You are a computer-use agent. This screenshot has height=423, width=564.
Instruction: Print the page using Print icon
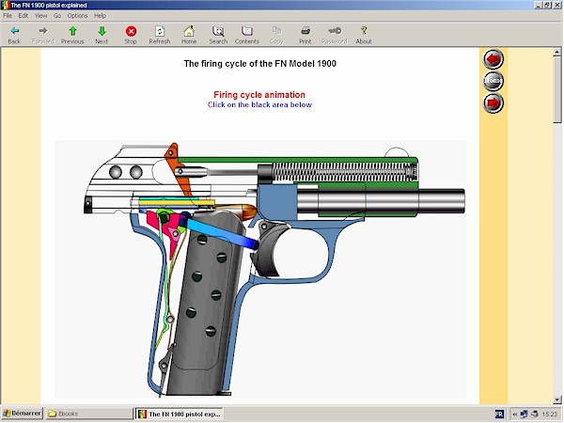coord(305,36)
